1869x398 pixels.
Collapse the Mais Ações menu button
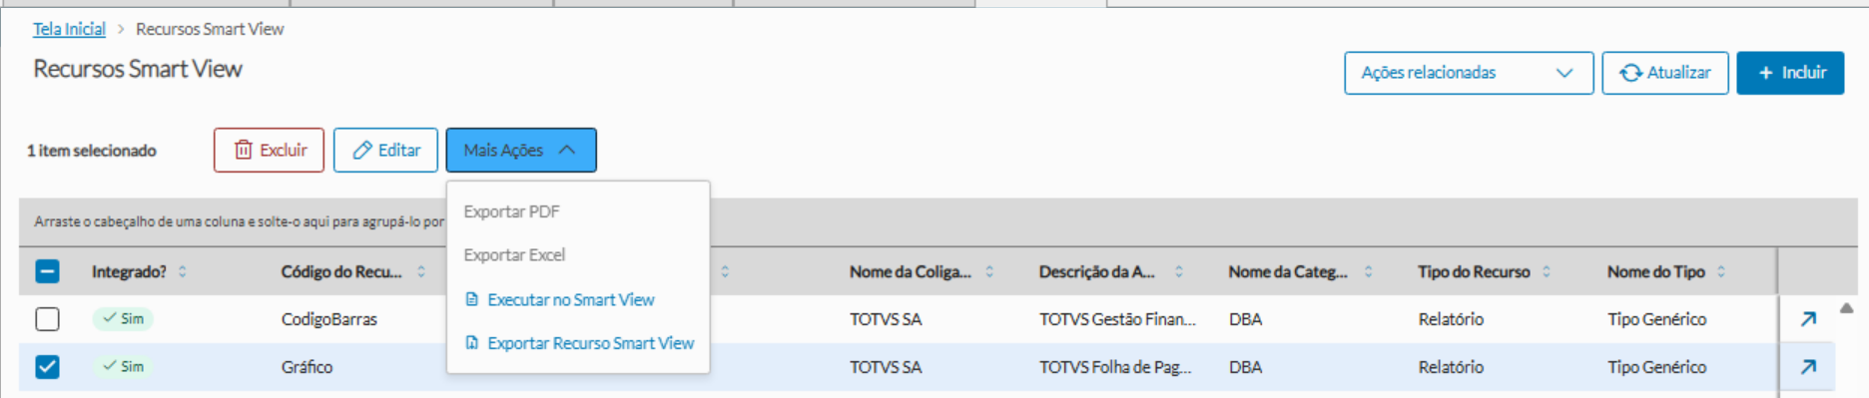point(521,150)
